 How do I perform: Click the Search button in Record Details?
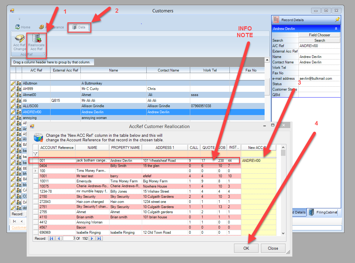[x=319, y=40]
